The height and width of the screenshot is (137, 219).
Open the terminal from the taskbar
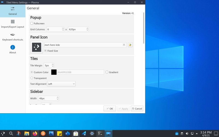coord(100,133)
